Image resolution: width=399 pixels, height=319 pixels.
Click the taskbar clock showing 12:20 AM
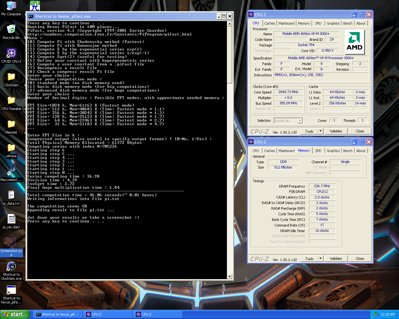pyautogui.click(x=387, y=314)
